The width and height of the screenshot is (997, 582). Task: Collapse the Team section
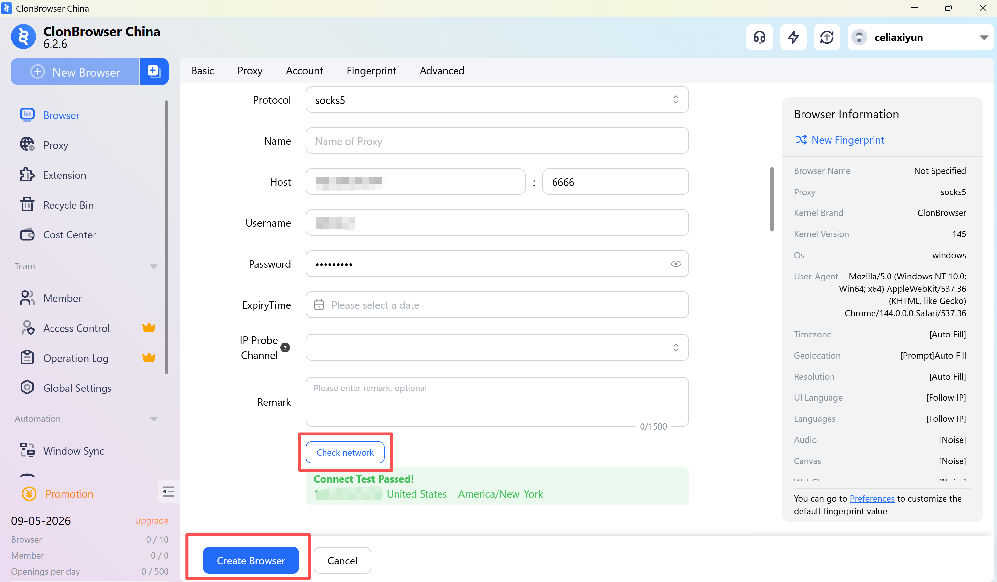(x=153, y=266)
